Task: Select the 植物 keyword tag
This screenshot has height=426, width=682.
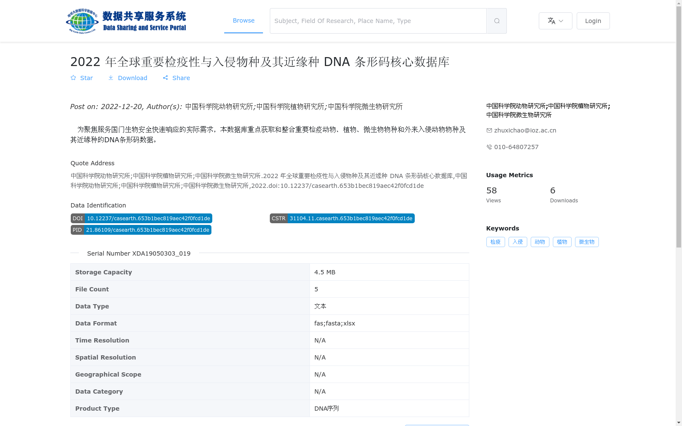Action: pyautogui.click(x=562, y=242)
